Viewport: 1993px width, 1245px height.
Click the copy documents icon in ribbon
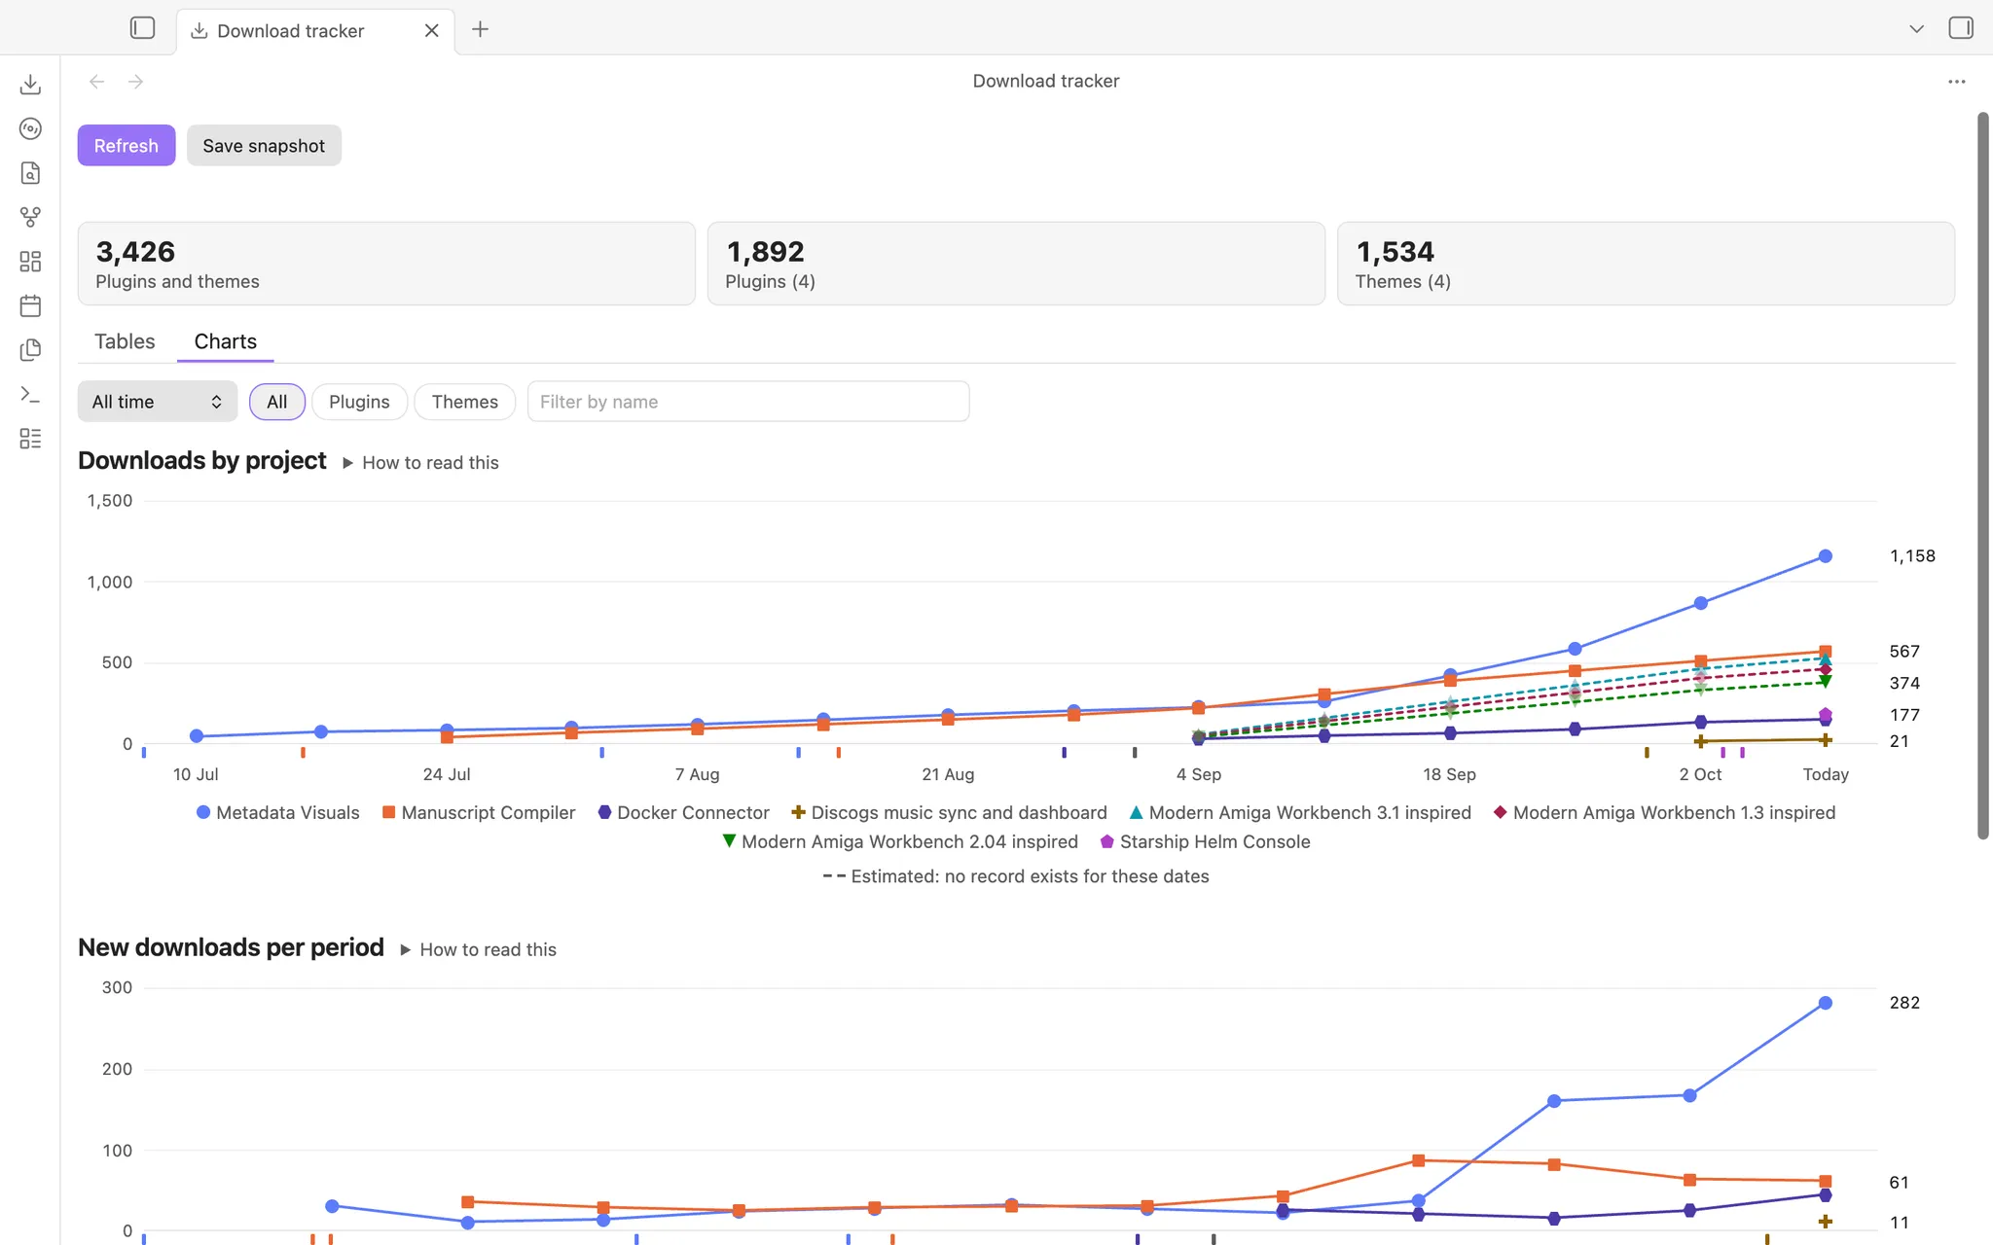30,350
